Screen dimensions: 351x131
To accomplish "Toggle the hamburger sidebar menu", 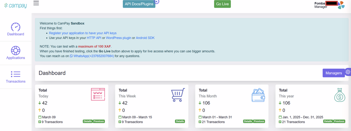I will [x=36, y=3].
